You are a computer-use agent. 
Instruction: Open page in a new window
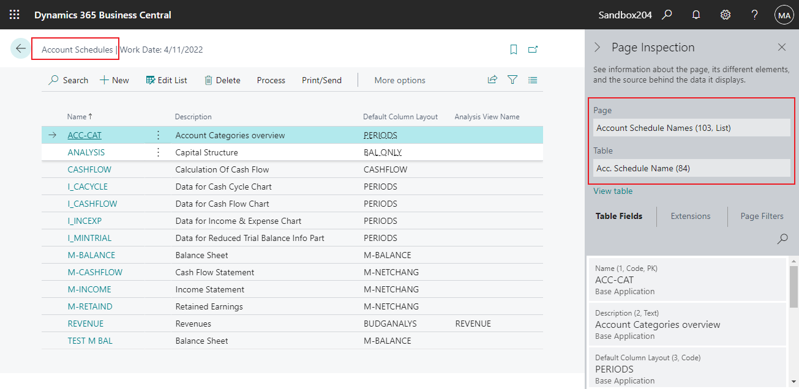pyautogui.click(x=533, y=50)
